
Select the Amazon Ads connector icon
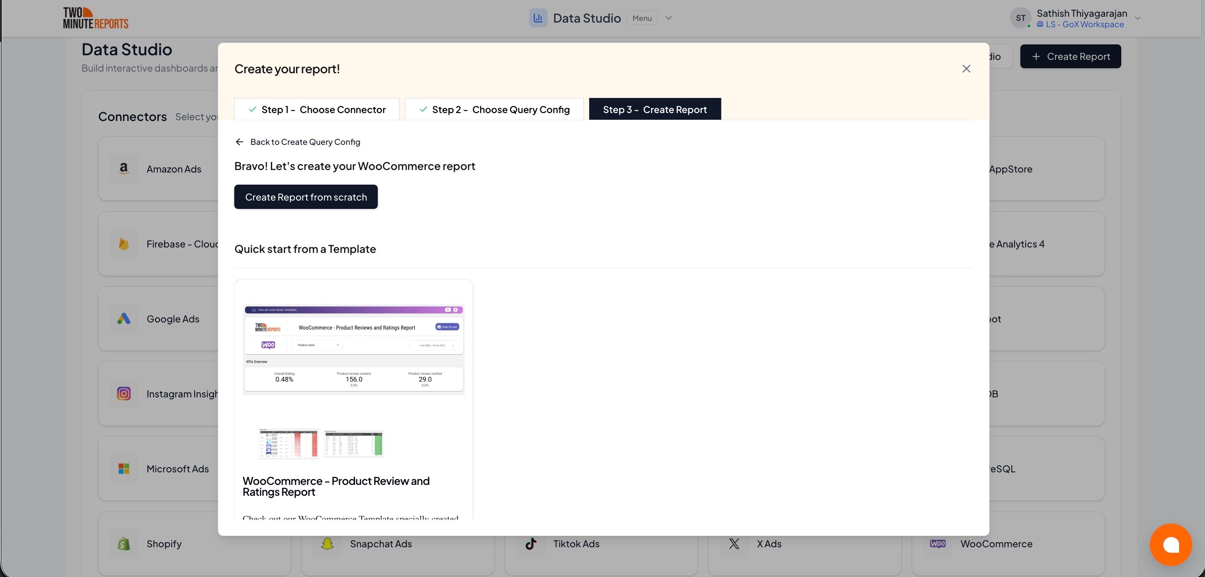[124, 168]
